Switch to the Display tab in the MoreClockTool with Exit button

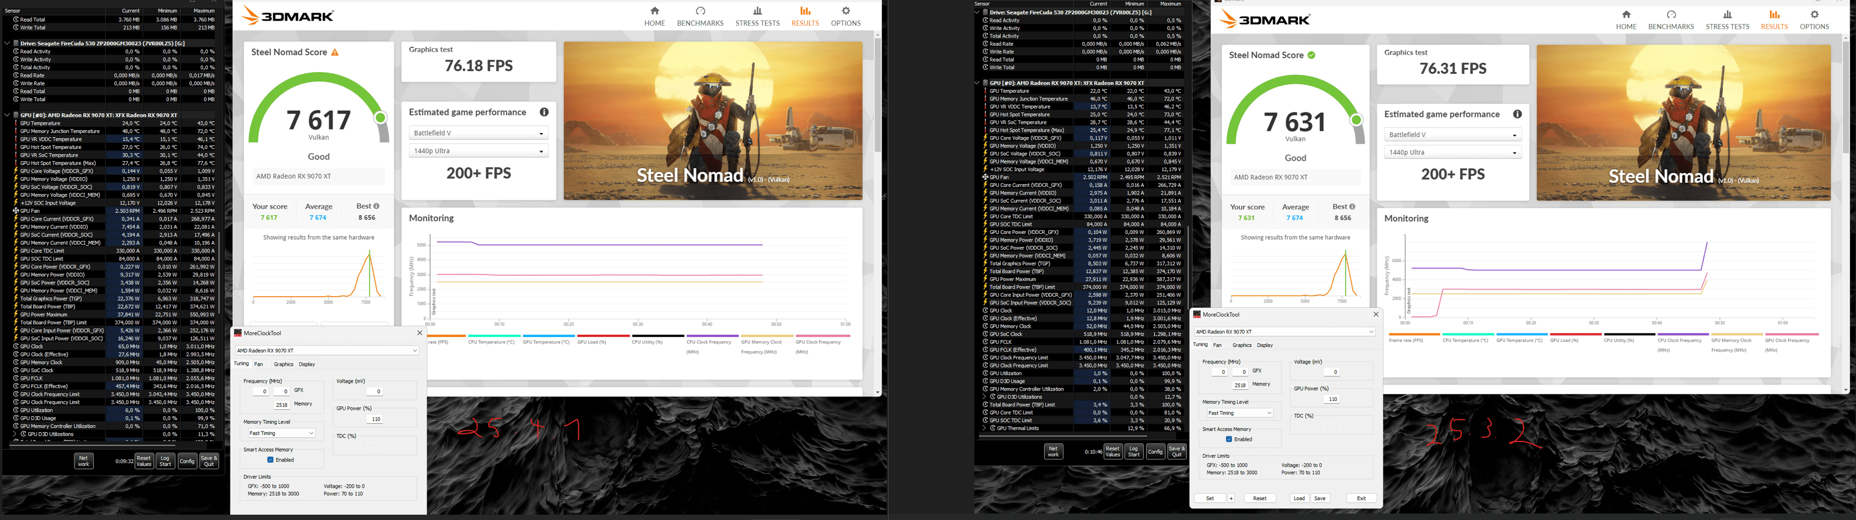tap(1265, 345)
